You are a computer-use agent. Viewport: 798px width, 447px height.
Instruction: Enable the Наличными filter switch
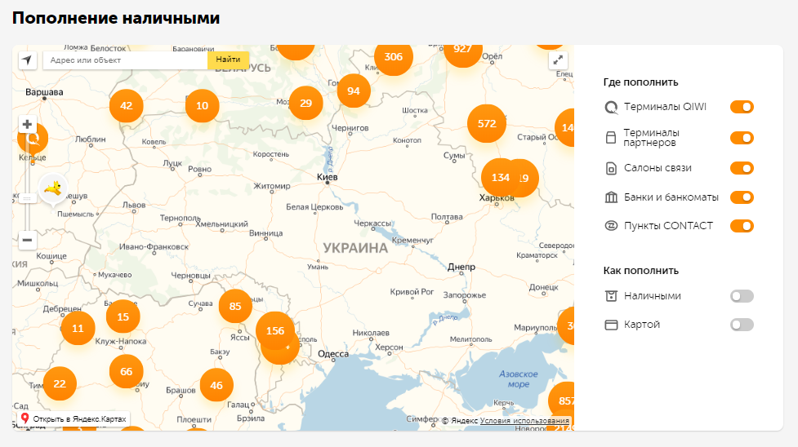(x=742, y=296)
